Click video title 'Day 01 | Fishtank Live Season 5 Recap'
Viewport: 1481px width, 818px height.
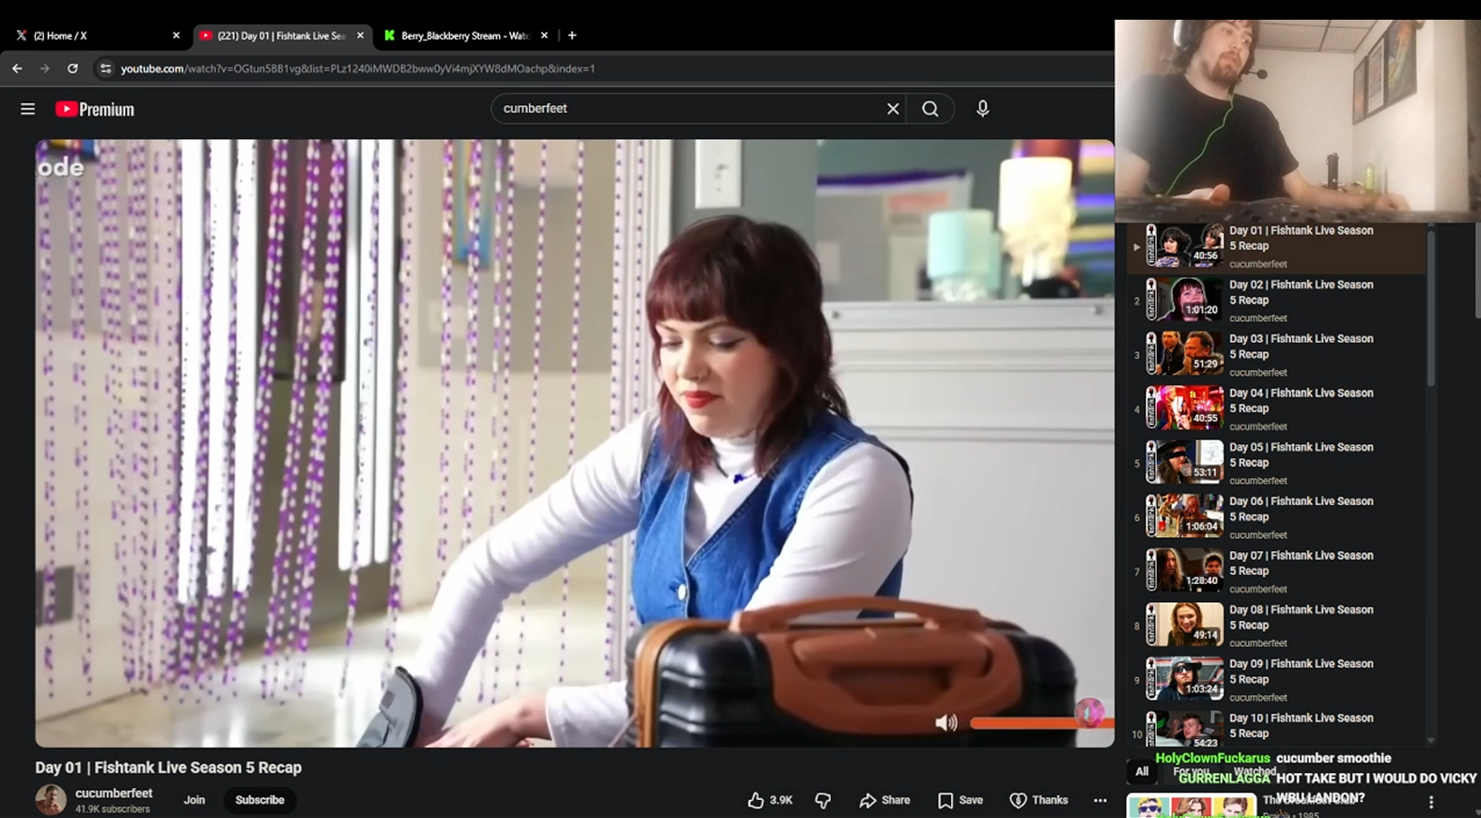click(168, 767)
